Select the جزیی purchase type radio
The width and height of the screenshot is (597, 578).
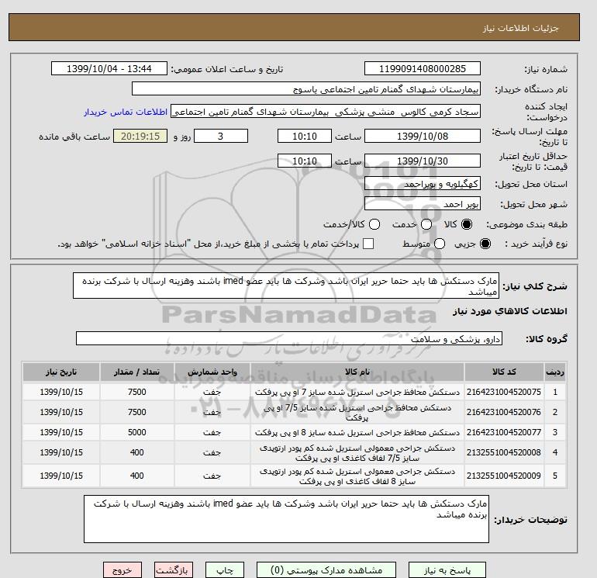[x=485, y=244]
